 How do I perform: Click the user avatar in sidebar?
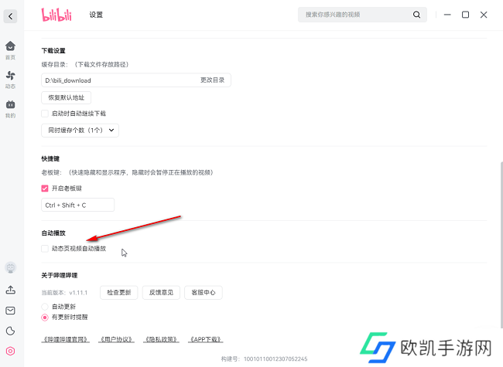[x=10, y=268]
